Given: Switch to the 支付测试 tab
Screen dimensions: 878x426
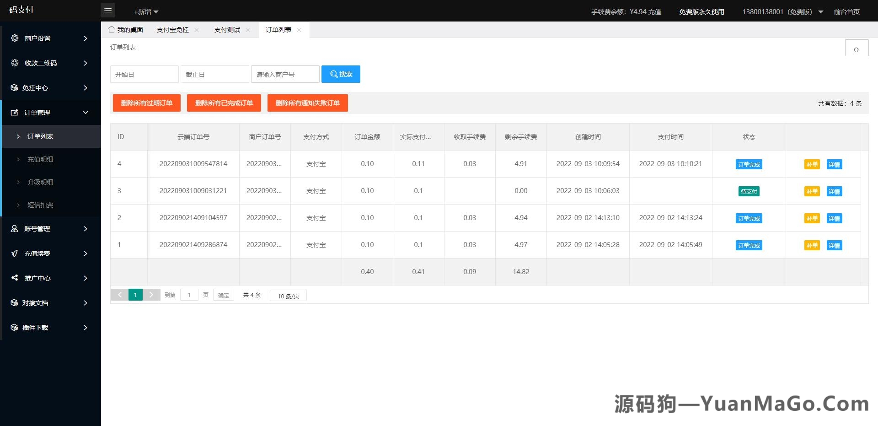Looking at the screenshot, I should [x=227, y=30].
